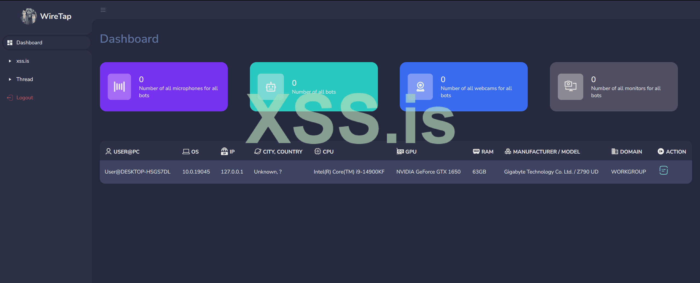
Task: Click the IP address 127.0.0.1 cell
Action: (232, 172)
